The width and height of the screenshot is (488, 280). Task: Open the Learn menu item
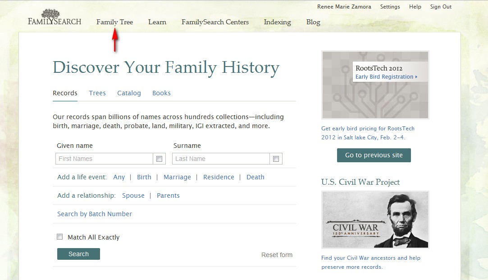pyautogui.click(x=157, y=22)
